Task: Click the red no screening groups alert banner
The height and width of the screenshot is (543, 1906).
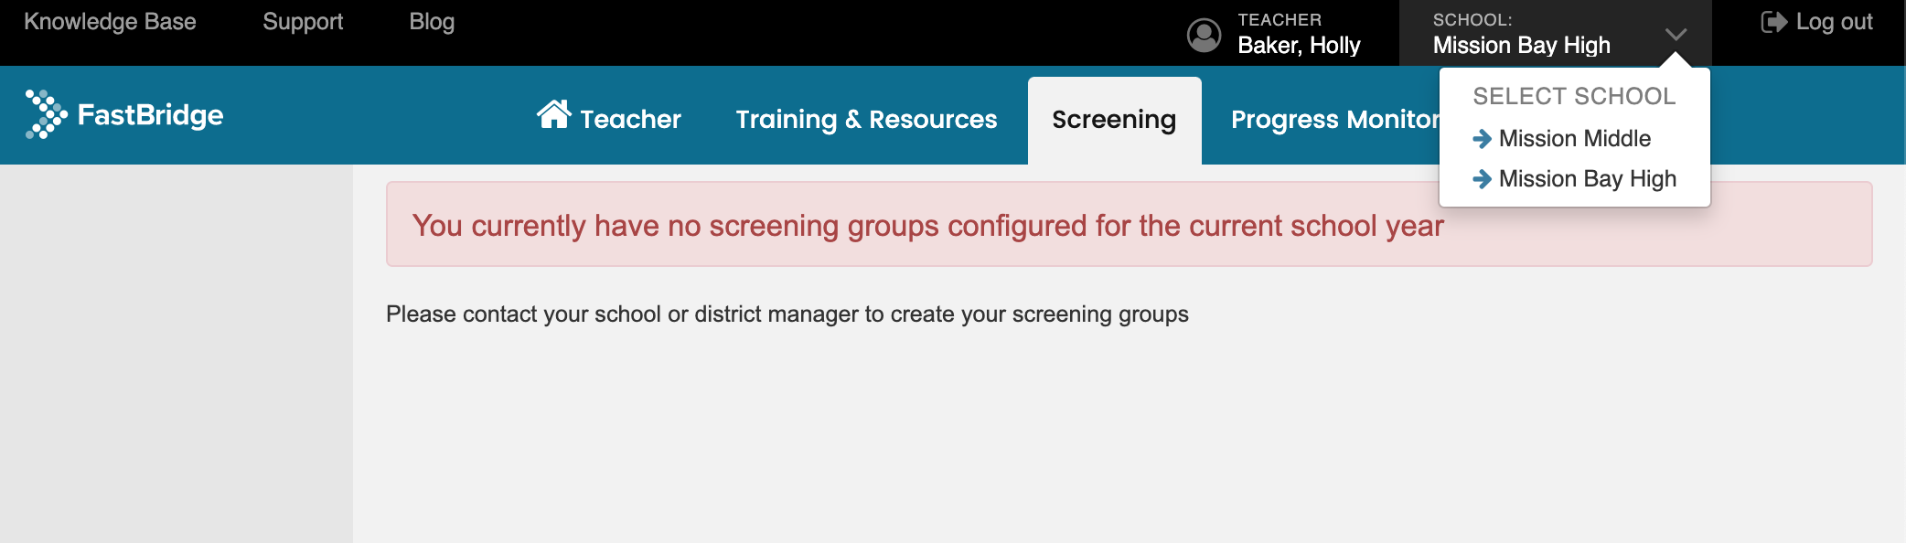Action: pos(1129,224)
